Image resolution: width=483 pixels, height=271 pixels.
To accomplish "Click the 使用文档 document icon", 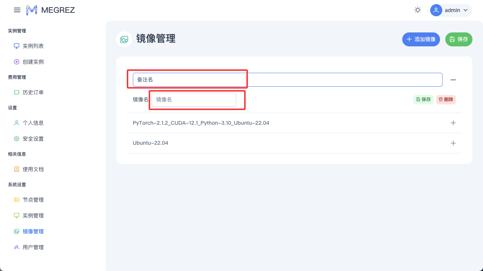I will [x=16, y=169].
